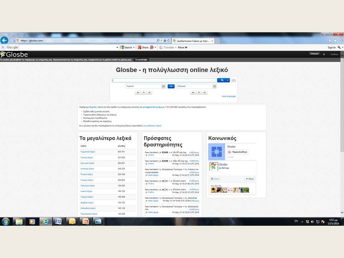Viewport: 344px width, 258px height.
Task: Focus the Glosbe word search field
Action: point(164,80)
